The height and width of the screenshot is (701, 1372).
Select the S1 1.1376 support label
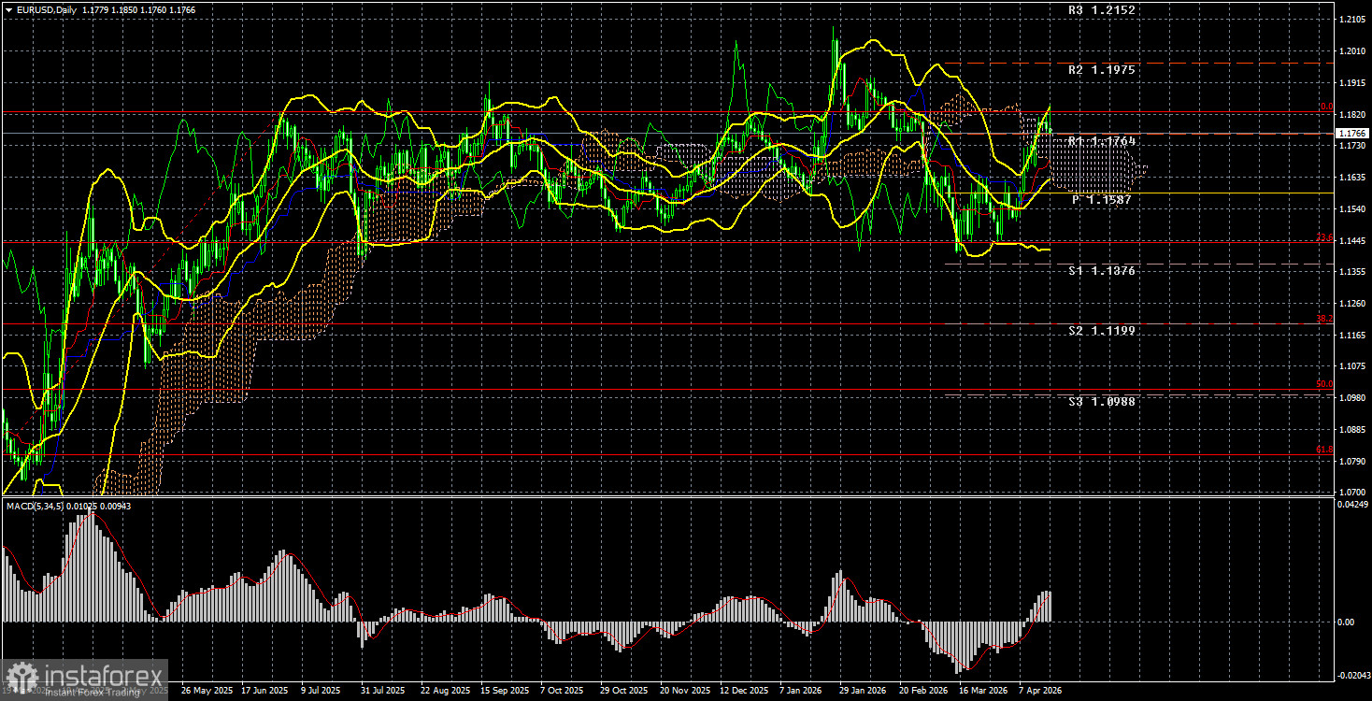click(1101, 271)
